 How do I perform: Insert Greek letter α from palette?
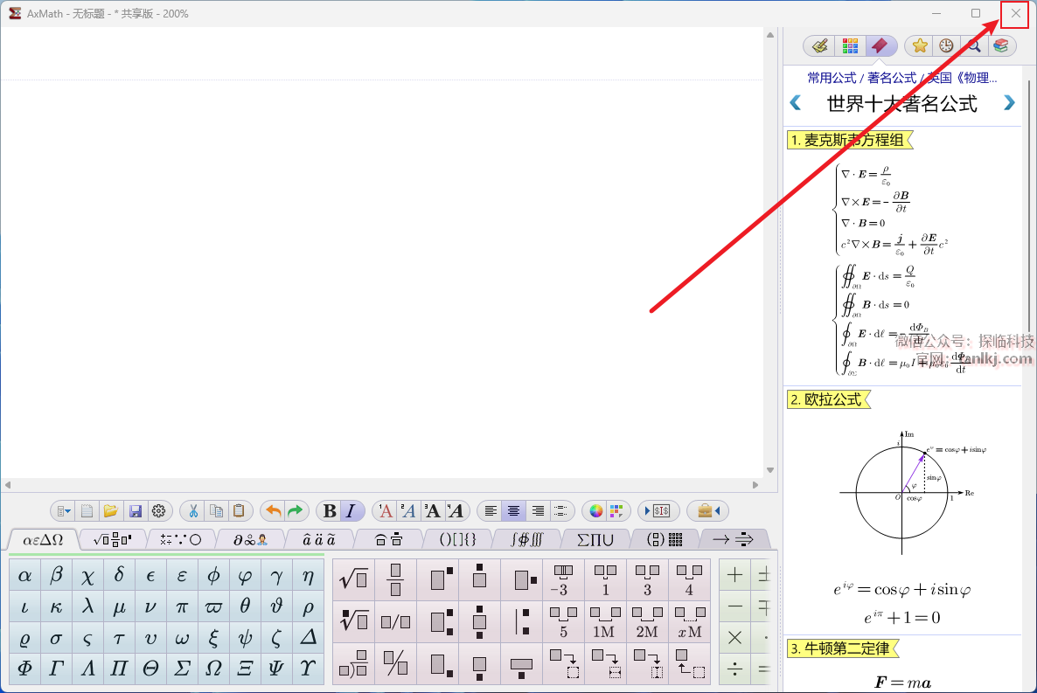click(x=25, y=576)
